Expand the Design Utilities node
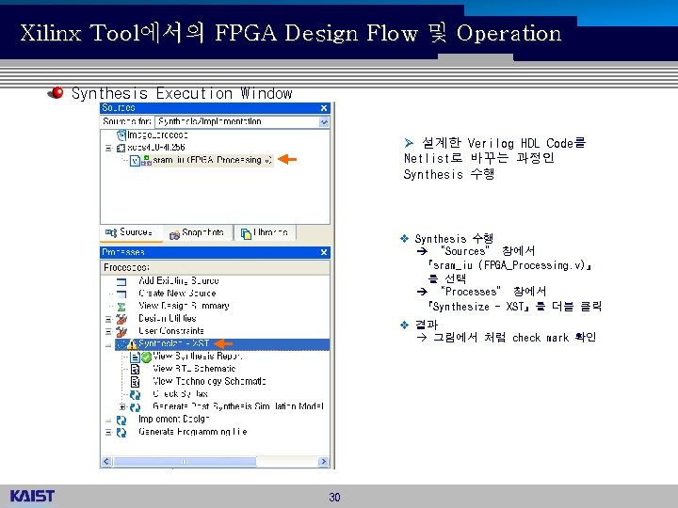 tap(108, 319)
